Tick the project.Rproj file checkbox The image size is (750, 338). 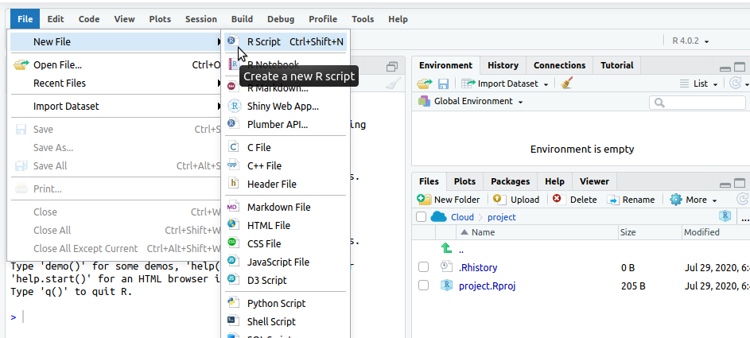tap(424, 286)
